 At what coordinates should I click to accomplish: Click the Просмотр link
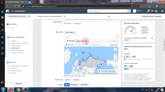tap(114, 45)
